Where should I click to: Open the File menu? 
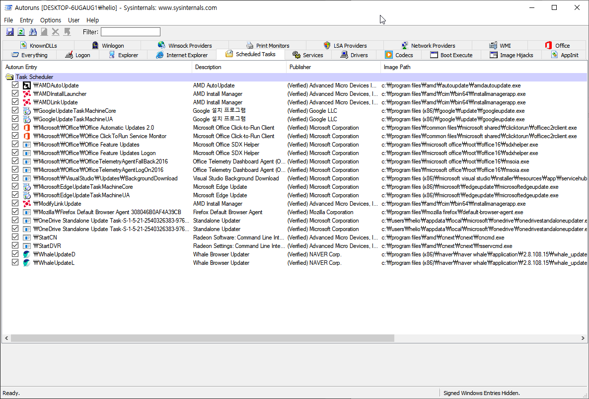pos(8,20)
